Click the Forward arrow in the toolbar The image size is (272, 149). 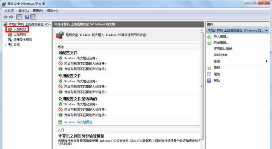11,17
